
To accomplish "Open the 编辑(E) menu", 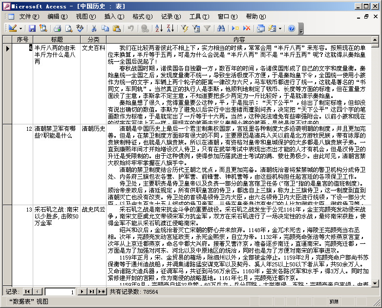I will click(x=58, y=17).
